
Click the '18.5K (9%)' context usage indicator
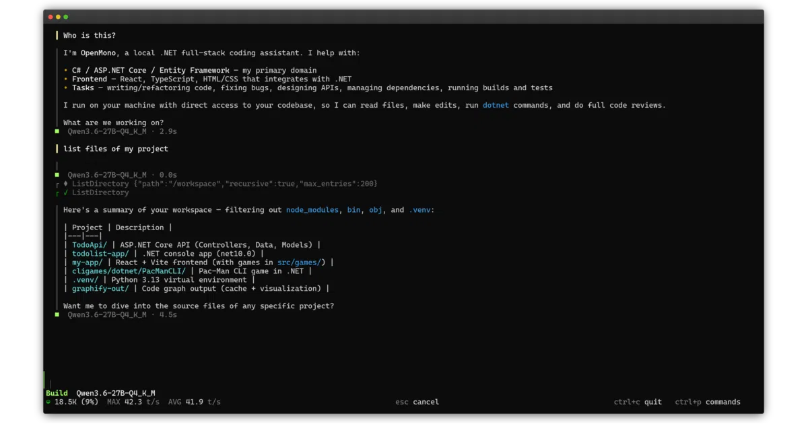(76, 402)
